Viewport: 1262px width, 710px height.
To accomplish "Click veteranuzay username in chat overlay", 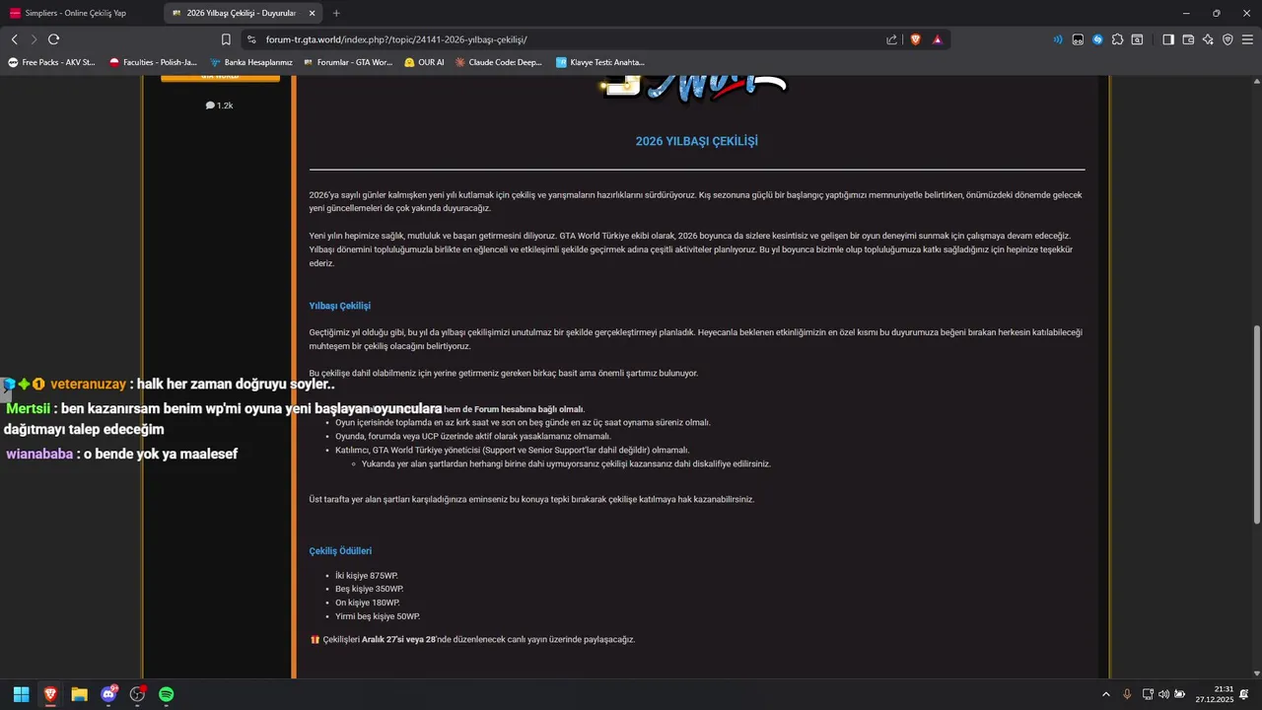I will coord(88,384).
